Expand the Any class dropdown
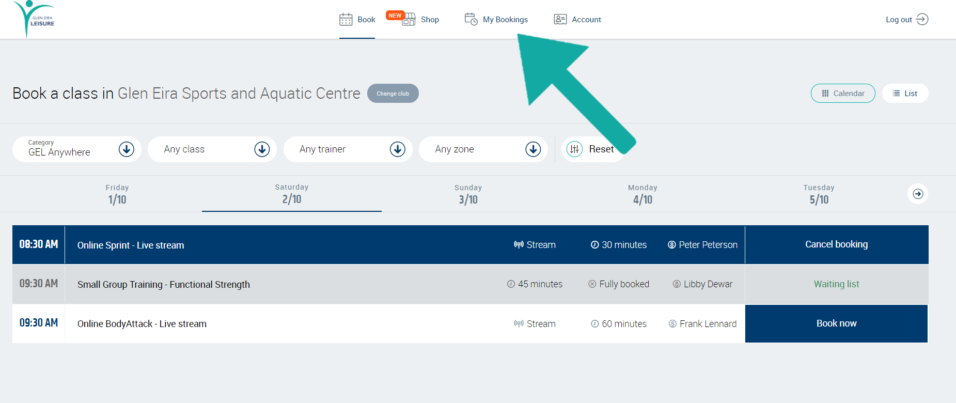 [212, 149]
